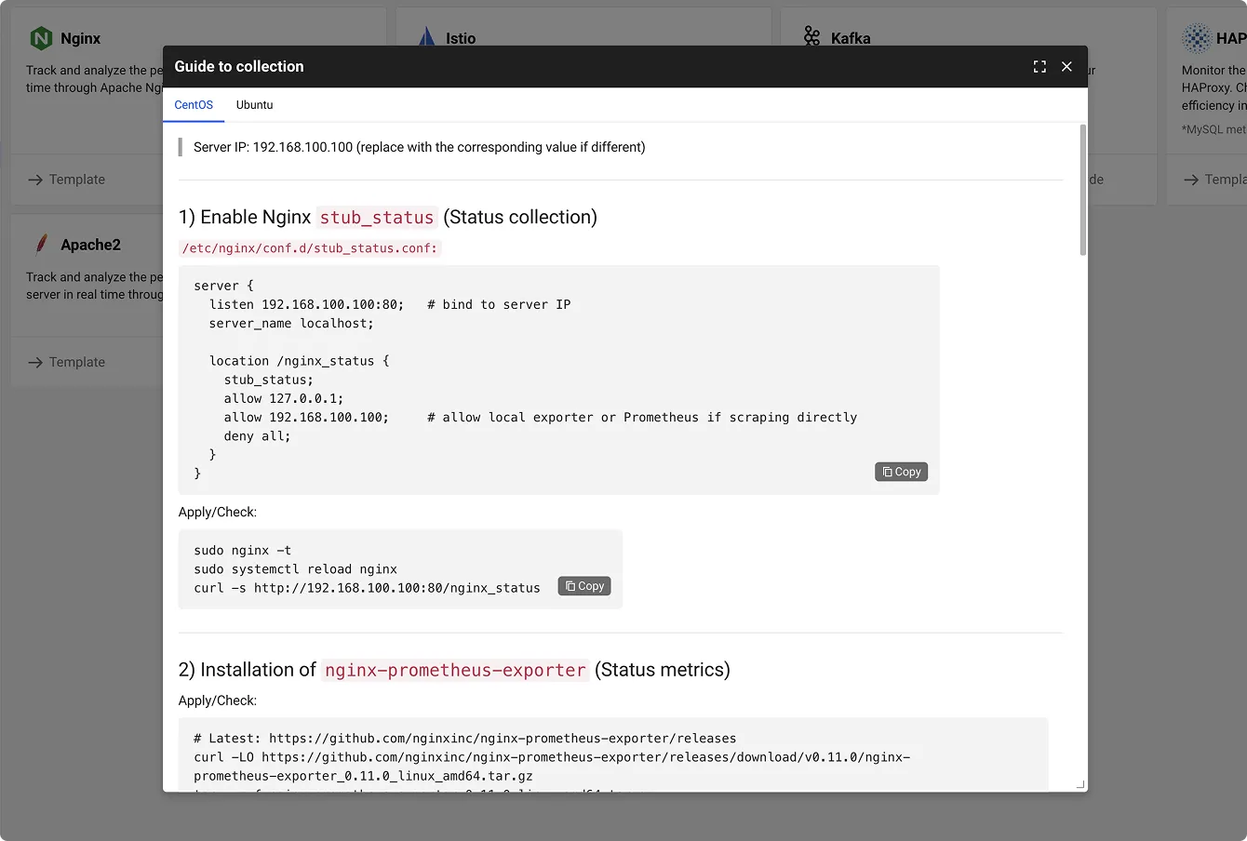Click the arrow icon beside Apache2 Template
This screenshot has width=1247, height=841.
pyautogui.click(x=35, y=362)
